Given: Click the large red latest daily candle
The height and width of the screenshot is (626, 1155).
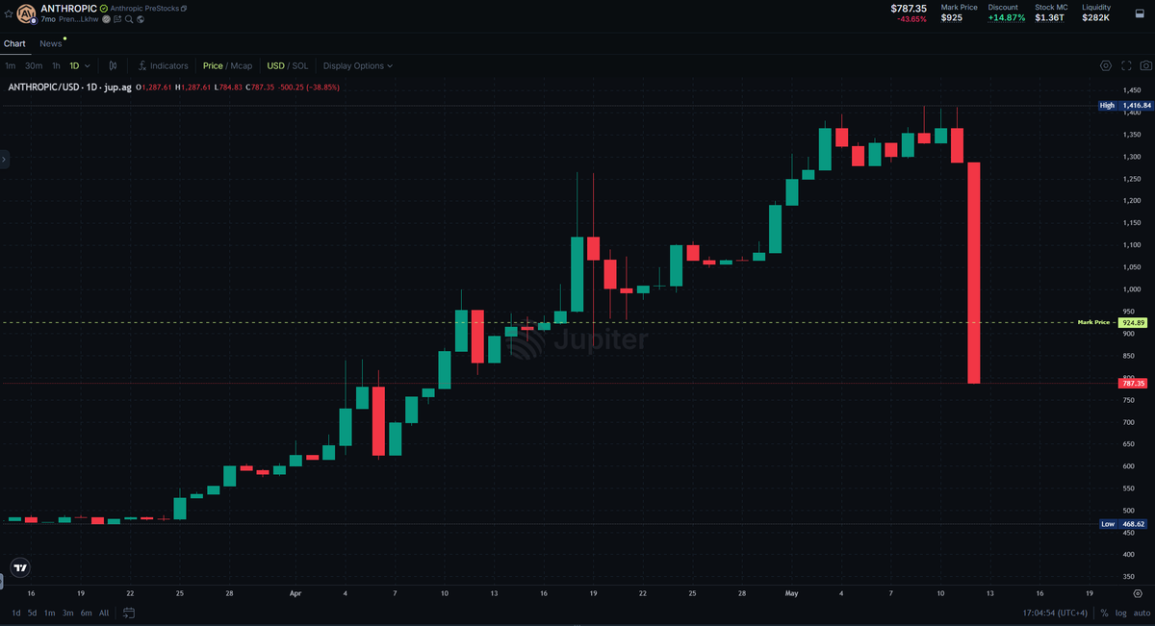Looking at the screenshot, I should click(x=973, y=273).
